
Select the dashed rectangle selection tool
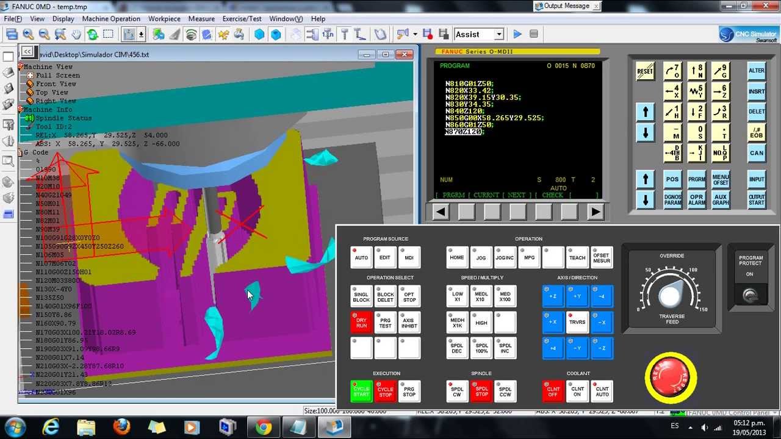click(x=108, y=35)
